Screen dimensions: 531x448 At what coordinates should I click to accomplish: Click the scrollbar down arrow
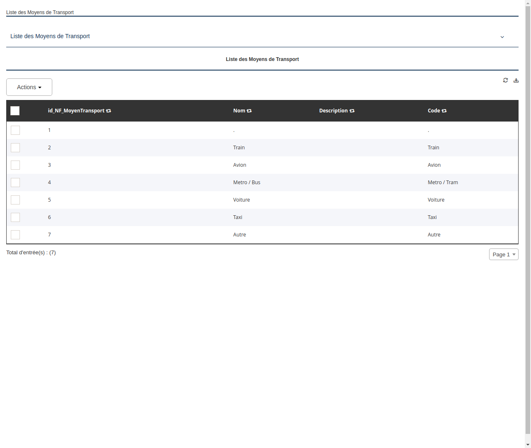point(528,444)
